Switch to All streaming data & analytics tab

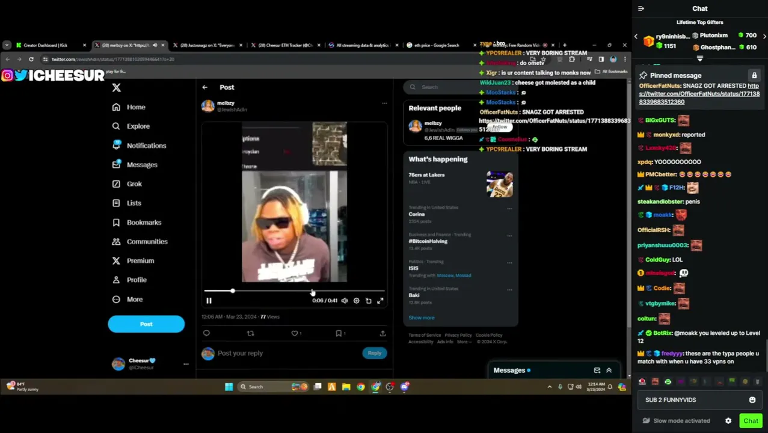363,45
